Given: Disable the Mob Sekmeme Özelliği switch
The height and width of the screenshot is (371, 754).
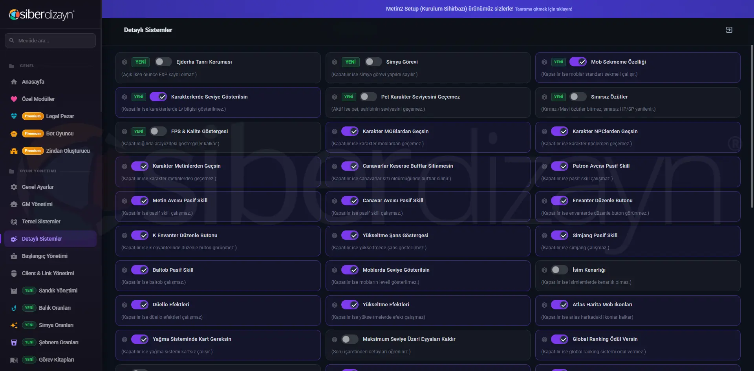Looking at the screenshot, I should point(578,62).
